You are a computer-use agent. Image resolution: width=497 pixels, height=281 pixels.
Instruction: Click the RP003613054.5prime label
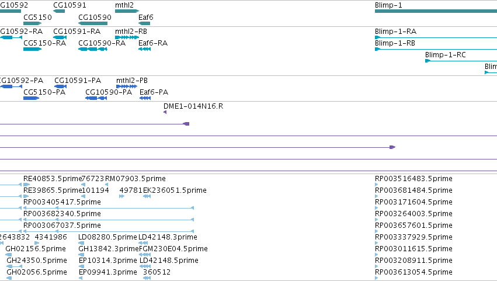[x=413, y=272]
